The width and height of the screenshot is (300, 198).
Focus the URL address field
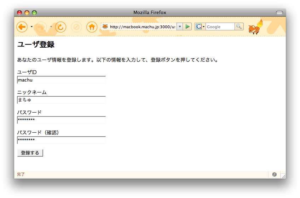tap(143, 27)
